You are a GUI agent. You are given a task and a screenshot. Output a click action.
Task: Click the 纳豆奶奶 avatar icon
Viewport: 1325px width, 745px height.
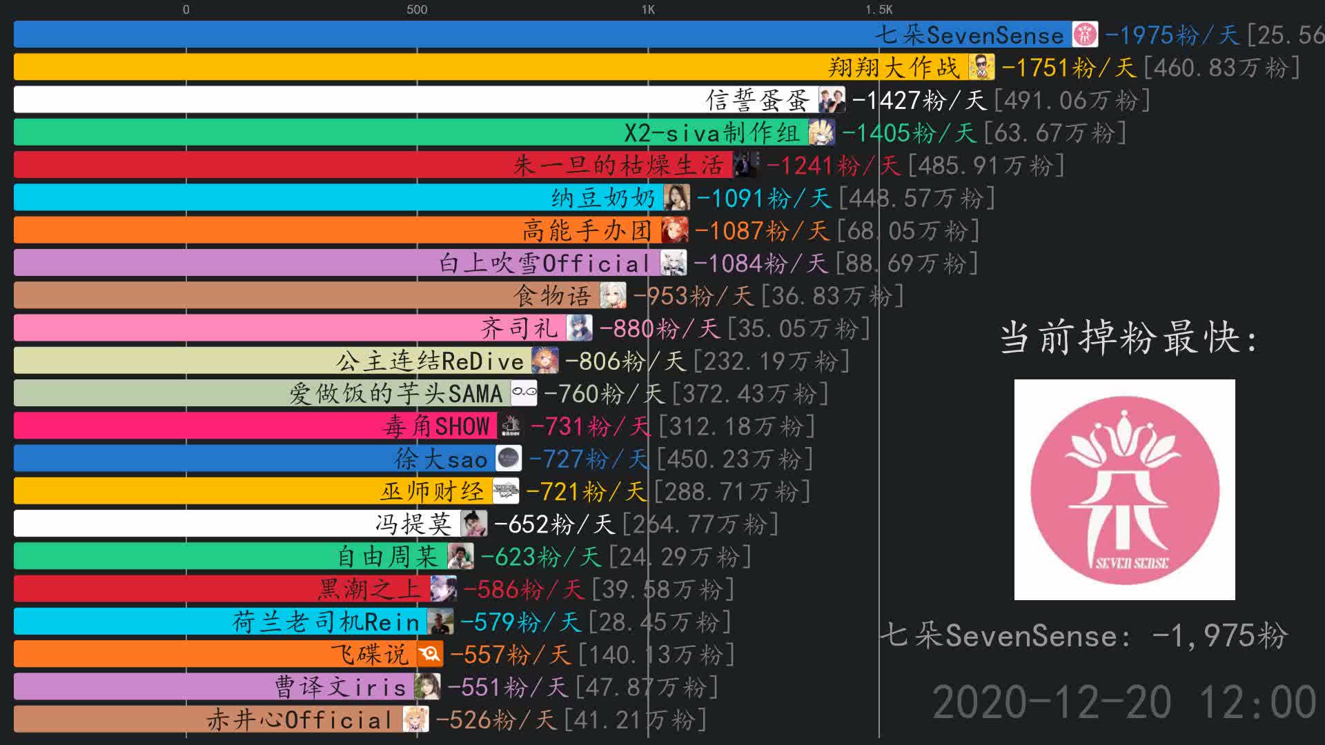(x=676, y=198)
